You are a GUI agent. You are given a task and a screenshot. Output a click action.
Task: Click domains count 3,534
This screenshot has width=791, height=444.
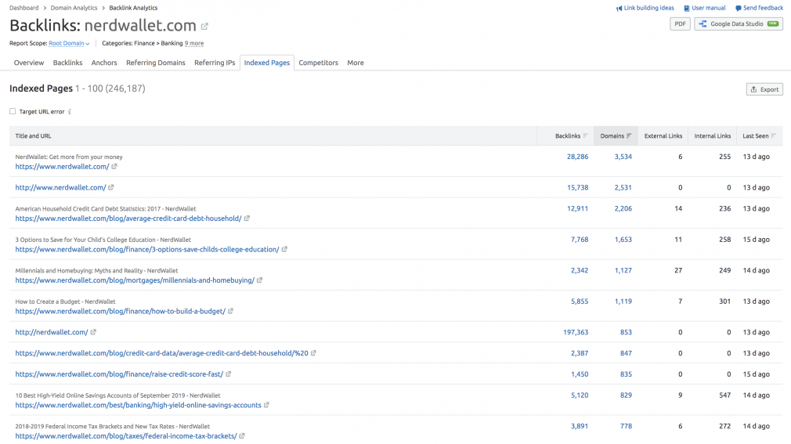(x=623, y=157)
